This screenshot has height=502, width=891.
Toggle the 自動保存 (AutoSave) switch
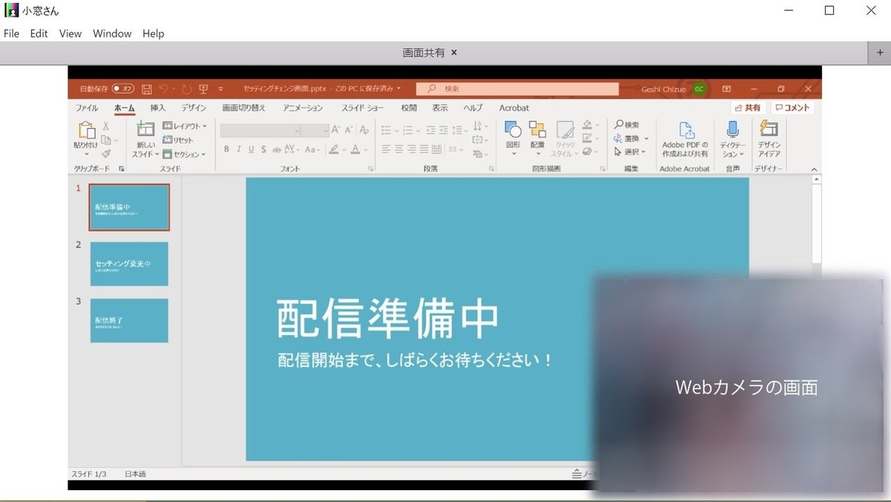tap(120, 88)
